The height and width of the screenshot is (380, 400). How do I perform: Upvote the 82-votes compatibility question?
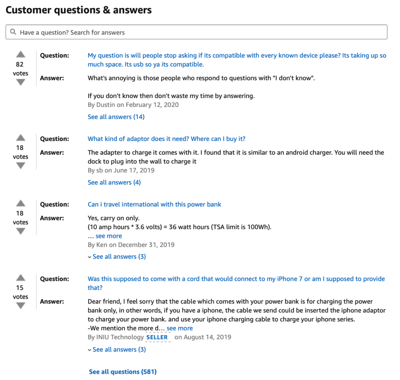(21, 54)
